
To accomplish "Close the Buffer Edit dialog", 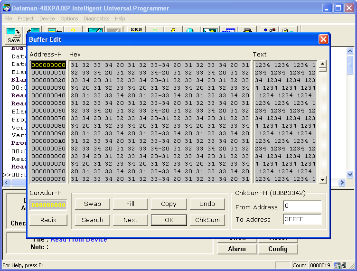I will click(x=323, y=39).
